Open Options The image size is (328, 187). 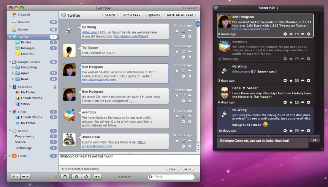pyautogui.click(x=154, y=15)
